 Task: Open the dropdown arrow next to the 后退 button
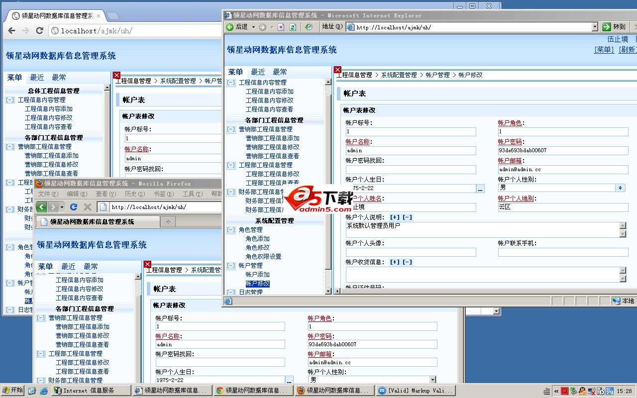(x=253, y=27)
